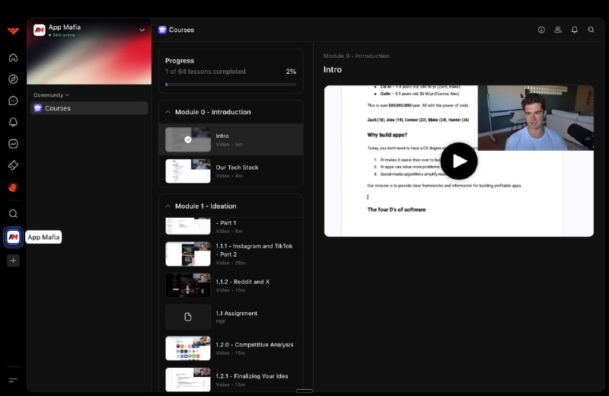Viewport: 609px width, 396px height.
Task: Click the Courses graduation cap icon in header
Action: (162, 30)
